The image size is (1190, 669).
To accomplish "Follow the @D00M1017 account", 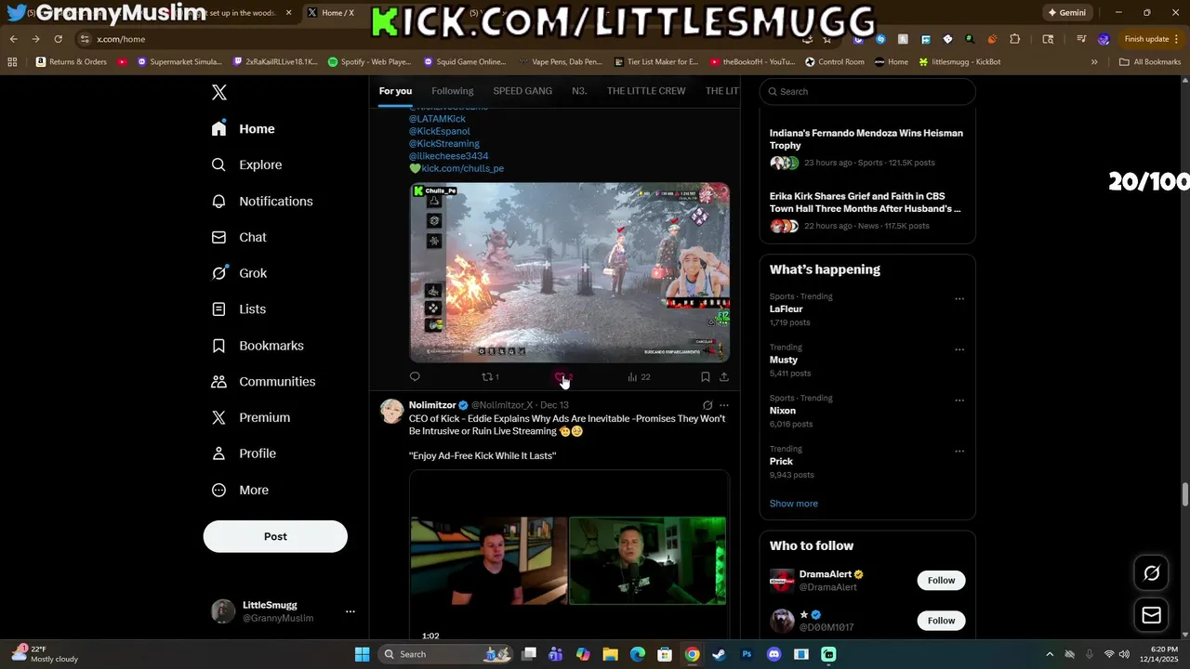I will (941, 621).
